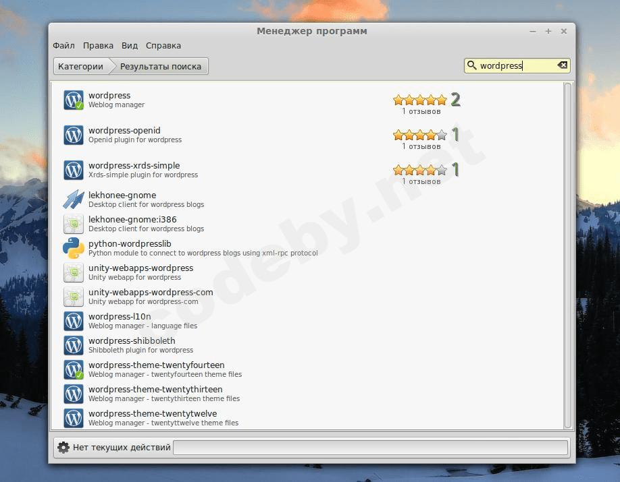Click the star rating of wordpress-xrds-simple

click(420, 170)
